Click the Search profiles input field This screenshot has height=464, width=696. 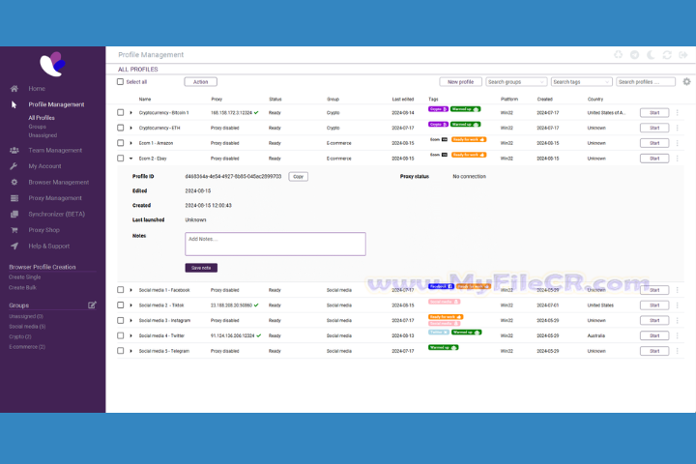pos(646,82)
